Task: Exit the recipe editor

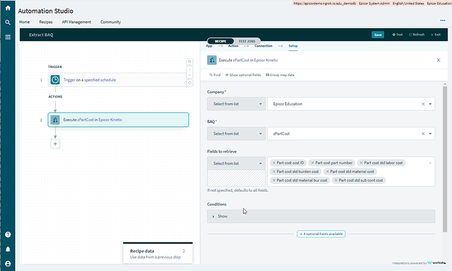Action: [x=436, y=35]
